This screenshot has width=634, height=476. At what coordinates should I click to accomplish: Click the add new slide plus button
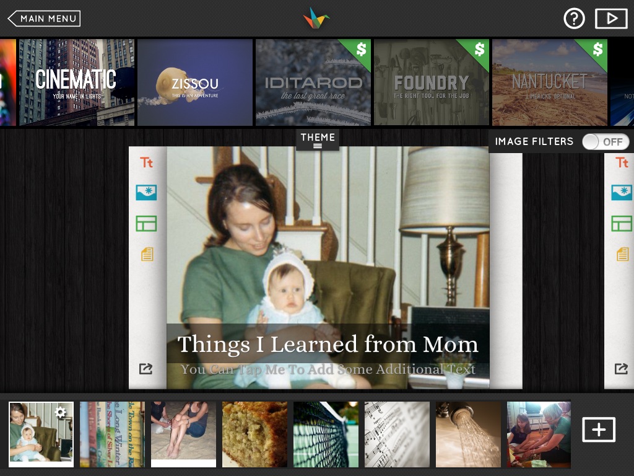click(599, 430)
